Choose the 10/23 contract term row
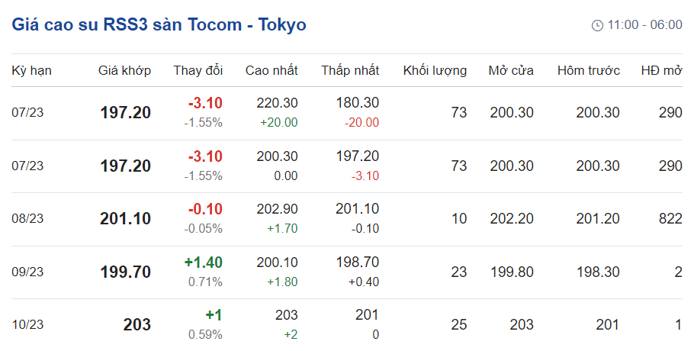 tap(28, 324)
